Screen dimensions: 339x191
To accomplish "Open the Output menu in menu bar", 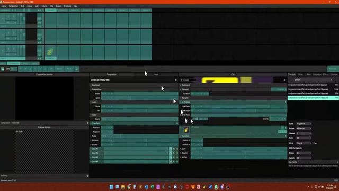I will pyautogui.click(x=58, y=6).
